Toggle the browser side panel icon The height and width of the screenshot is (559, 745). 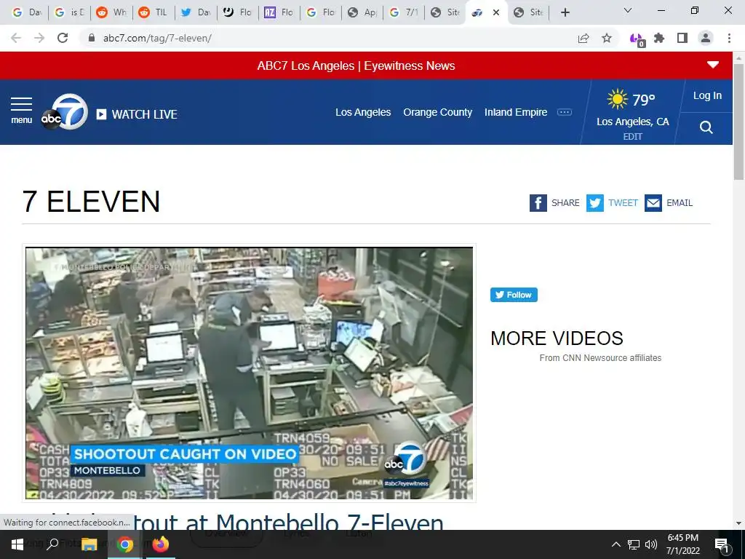(x=682, y=38)
